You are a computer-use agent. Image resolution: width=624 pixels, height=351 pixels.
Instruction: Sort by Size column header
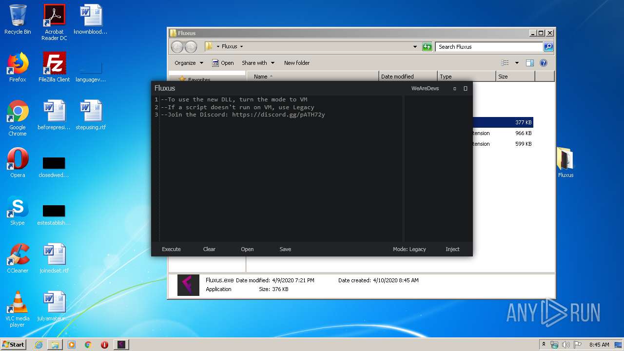(x=515, y=77)
